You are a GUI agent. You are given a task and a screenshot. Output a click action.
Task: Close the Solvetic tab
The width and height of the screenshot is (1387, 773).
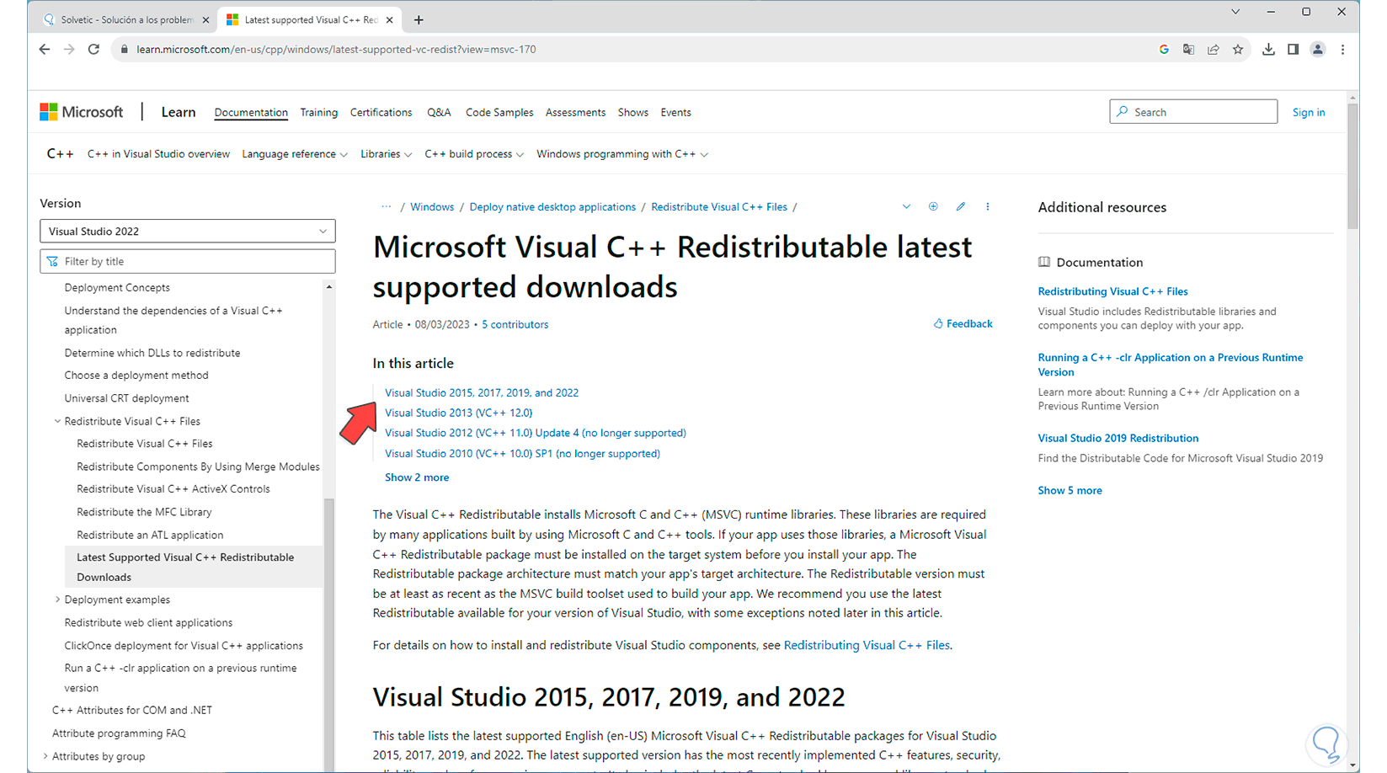point(205,19)
